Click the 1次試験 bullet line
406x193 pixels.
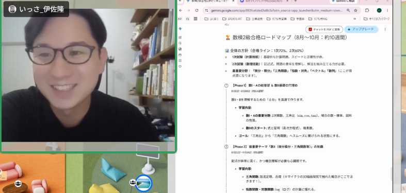pyautogui.click(x=279, y=57)
